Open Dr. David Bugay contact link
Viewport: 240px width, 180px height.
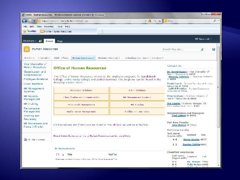[x=177, y=72]
